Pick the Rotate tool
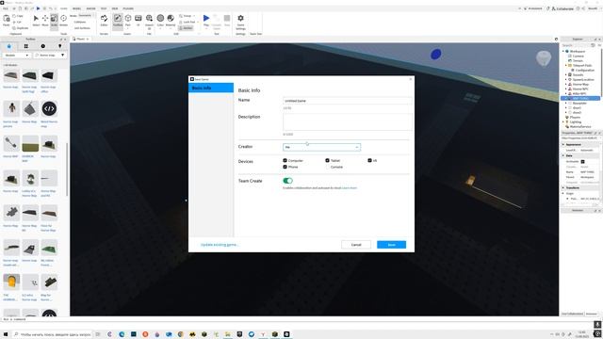 click(63, 21)
